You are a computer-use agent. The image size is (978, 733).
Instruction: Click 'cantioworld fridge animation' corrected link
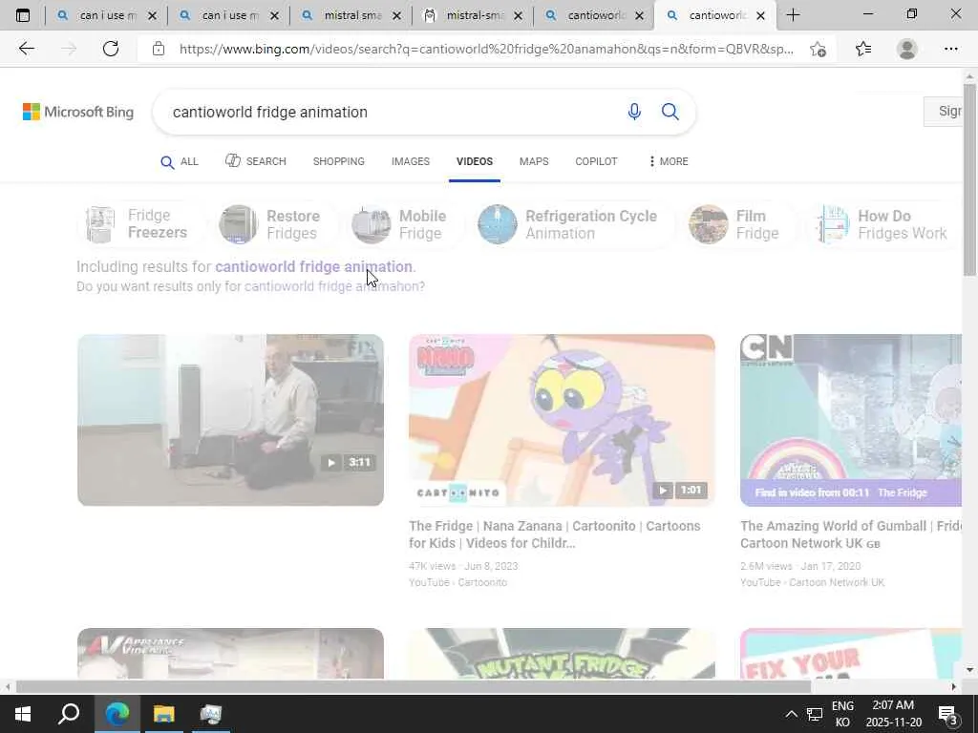click(313, 267)
